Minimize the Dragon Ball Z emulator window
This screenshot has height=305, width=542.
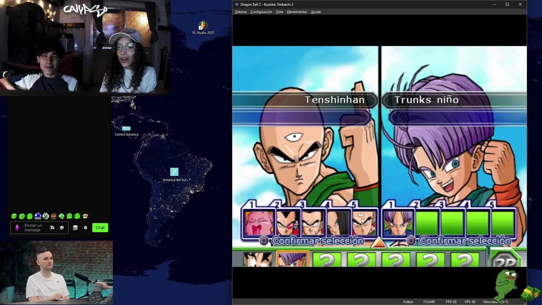pos(494,4)
